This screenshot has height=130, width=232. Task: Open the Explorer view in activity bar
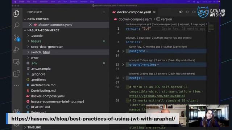(x=16, y=14)
